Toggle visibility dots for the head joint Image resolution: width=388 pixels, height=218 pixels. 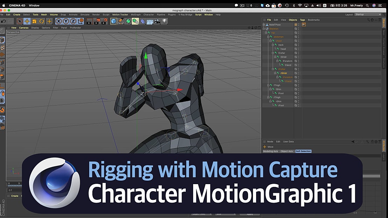coord(299,48)
